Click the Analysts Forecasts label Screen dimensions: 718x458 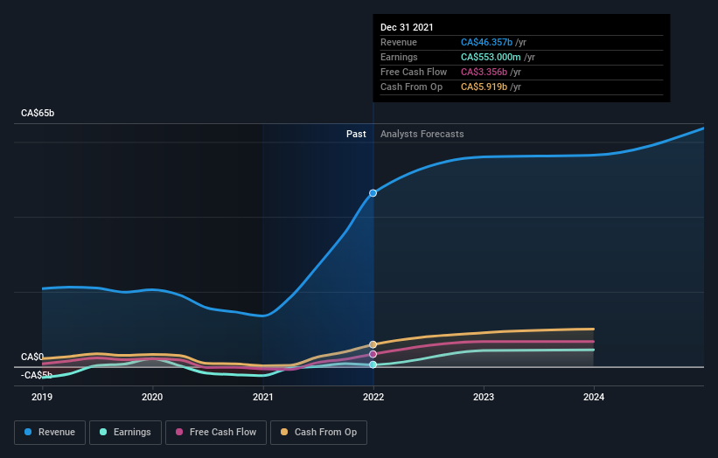click(x=422, y=134)
